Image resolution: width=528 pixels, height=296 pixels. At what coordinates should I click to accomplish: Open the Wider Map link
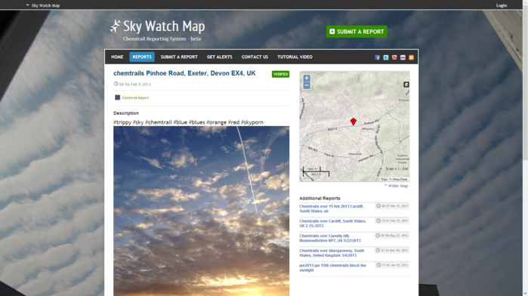pos(397,186)
